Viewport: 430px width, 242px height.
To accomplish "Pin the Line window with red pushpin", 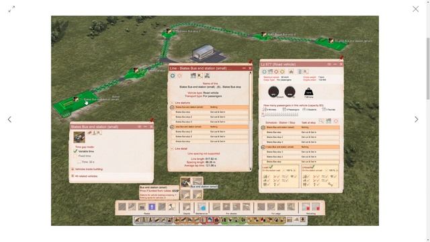I will click(250, 62).
